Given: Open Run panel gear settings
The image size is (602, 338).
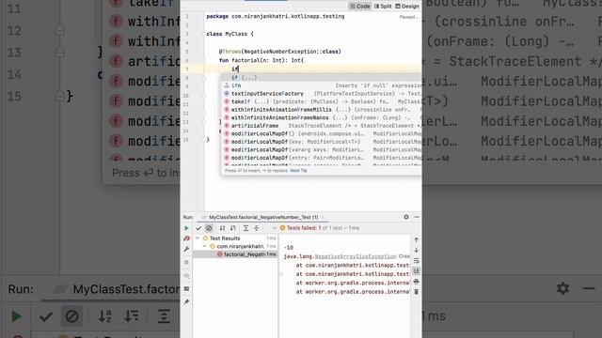Looking at the screenshot, I should coord(406,217).
